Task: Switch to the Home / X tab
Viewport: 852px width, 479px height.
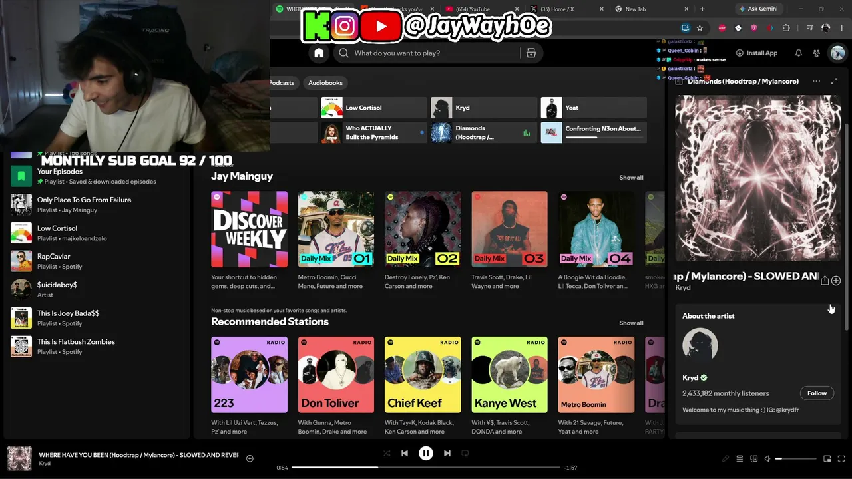Action: pos(566,9)
